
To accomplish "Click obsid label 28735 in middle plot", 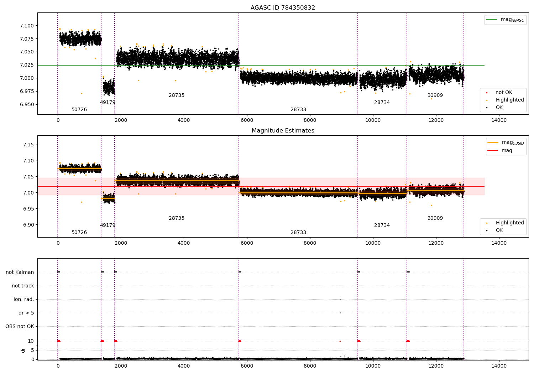I will click(177, 218).
